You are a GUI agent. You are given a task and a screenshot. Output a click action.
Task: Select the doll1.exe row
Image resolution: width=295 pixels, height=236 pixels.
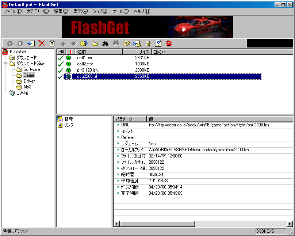[159, 58]
